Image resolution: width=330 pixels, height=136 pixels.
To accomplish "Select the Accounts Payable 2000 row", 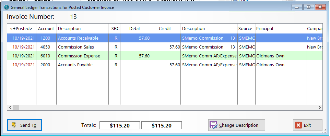I will 165,65.
